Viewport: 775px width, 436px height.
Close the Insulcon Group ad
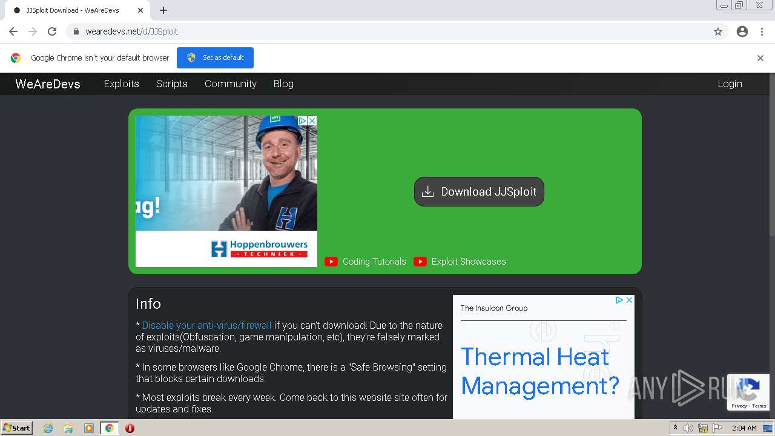click(629, 300)
